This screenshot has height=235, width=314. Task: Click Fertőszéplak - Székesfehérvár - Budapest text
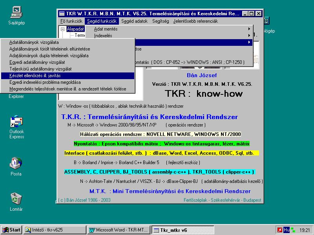tap(222, 200)
